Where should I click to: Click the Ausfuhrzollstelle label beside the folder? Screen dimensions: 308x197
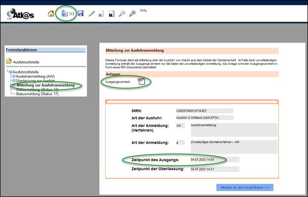(26, 62)
